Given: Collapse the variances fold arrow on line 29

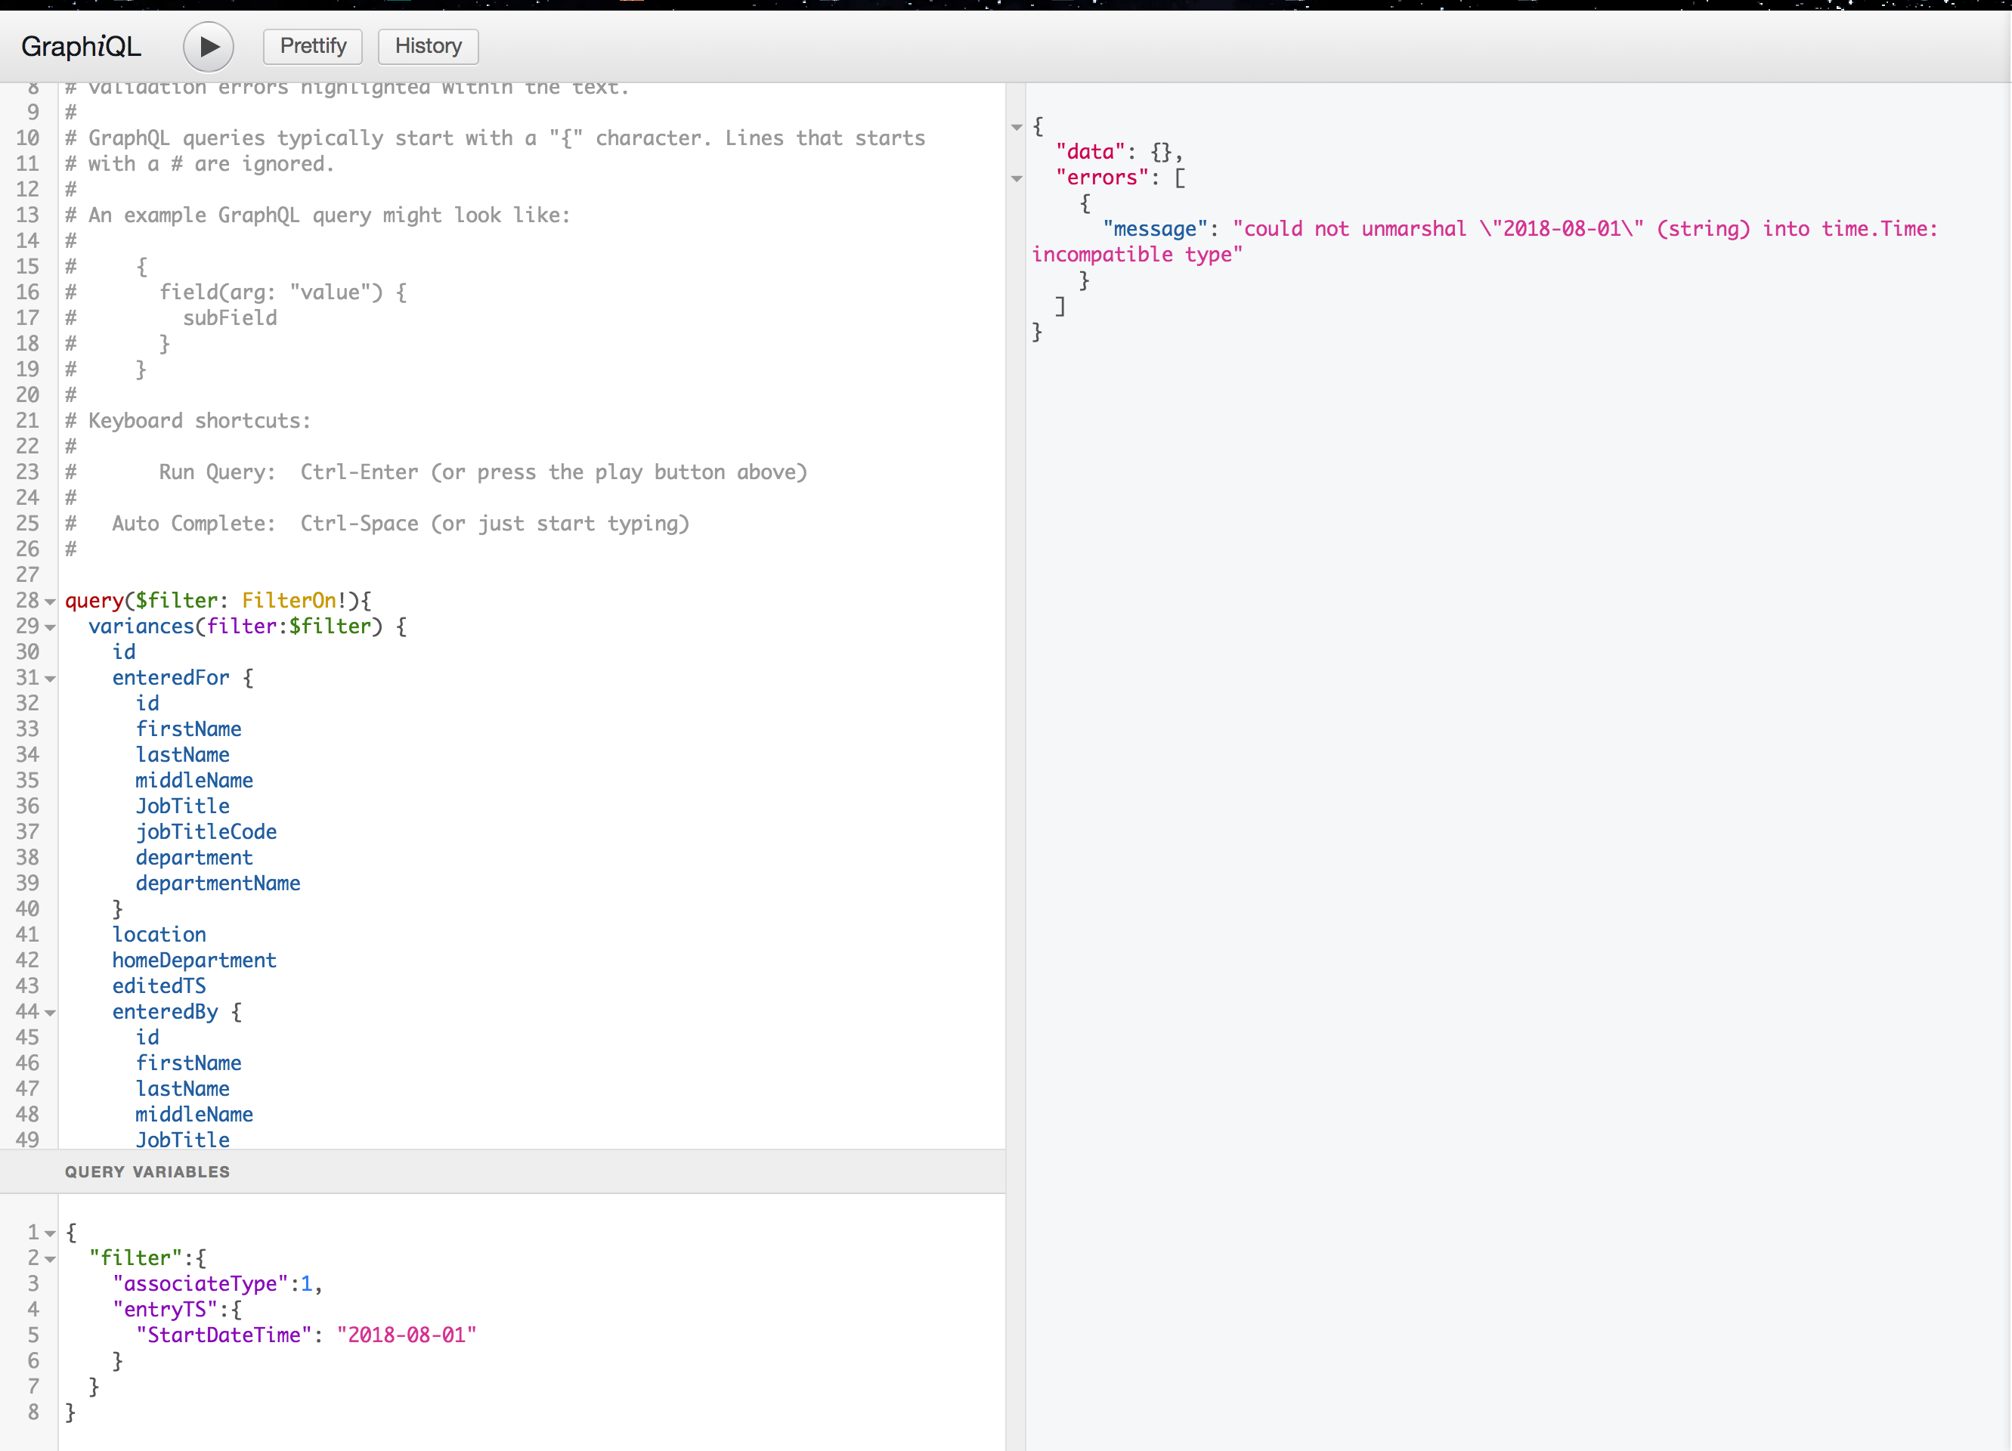Looking at the screenshot, I should (x=51, y=628).
